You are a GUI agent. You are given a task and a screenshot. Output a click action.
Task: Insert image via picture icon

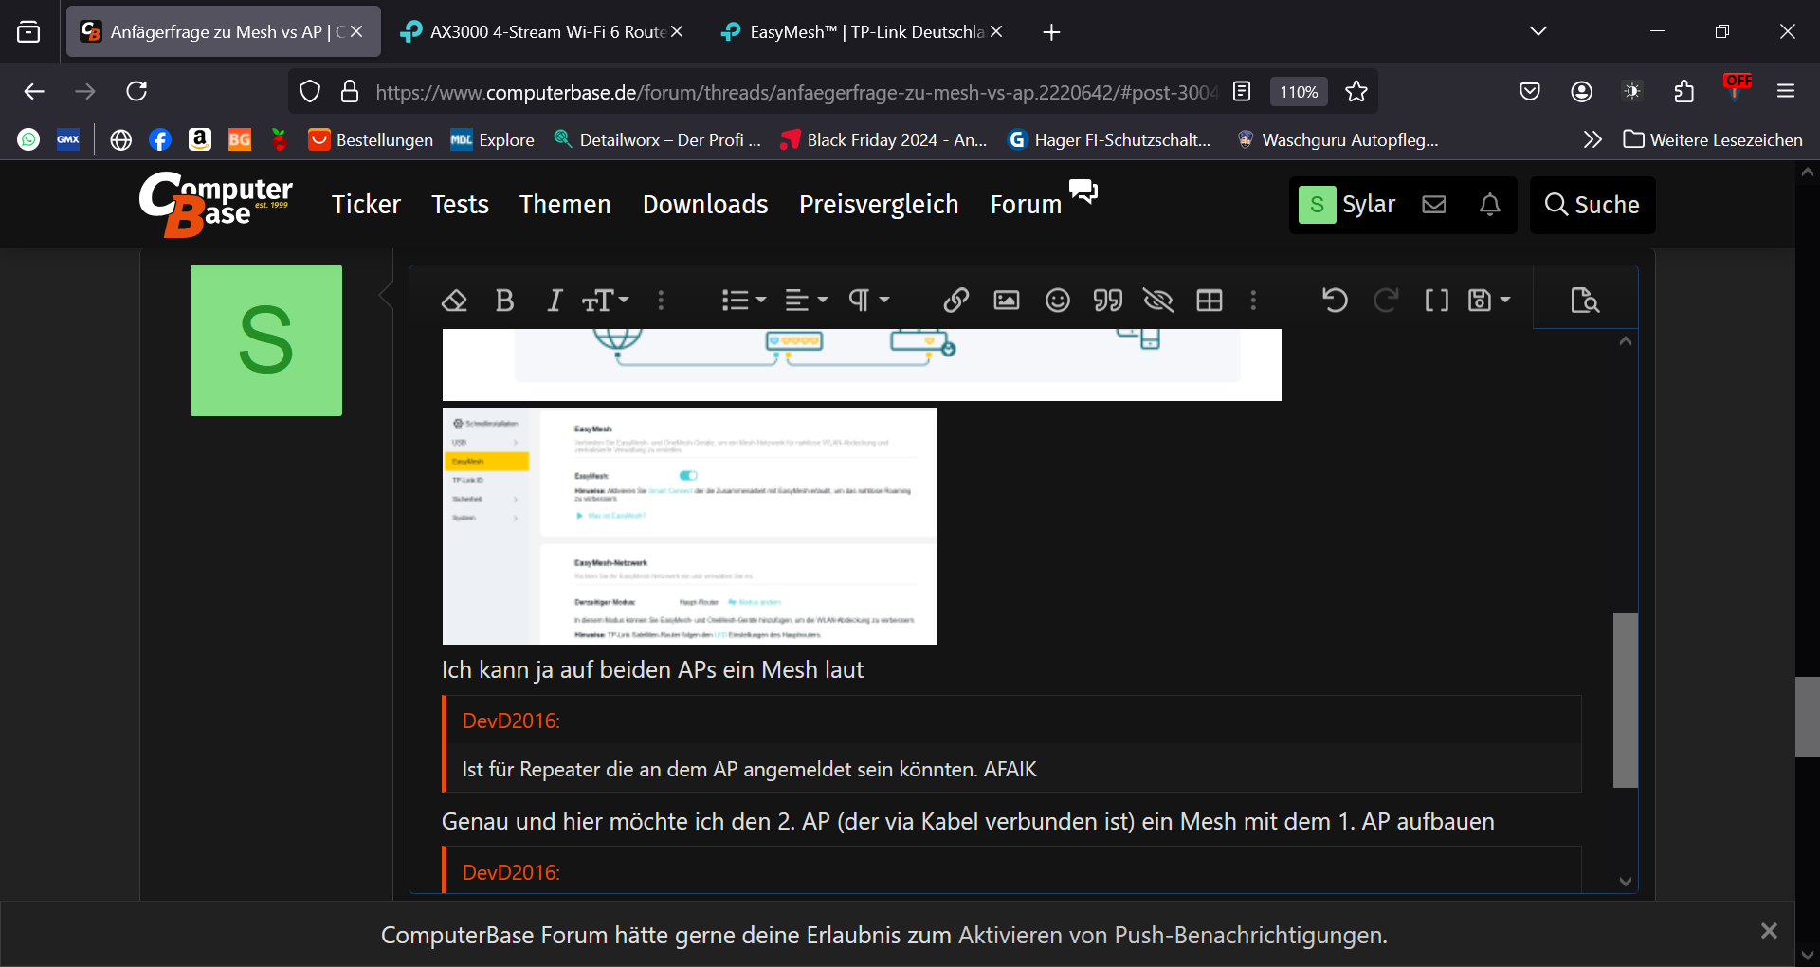[x=1007, y=301]
